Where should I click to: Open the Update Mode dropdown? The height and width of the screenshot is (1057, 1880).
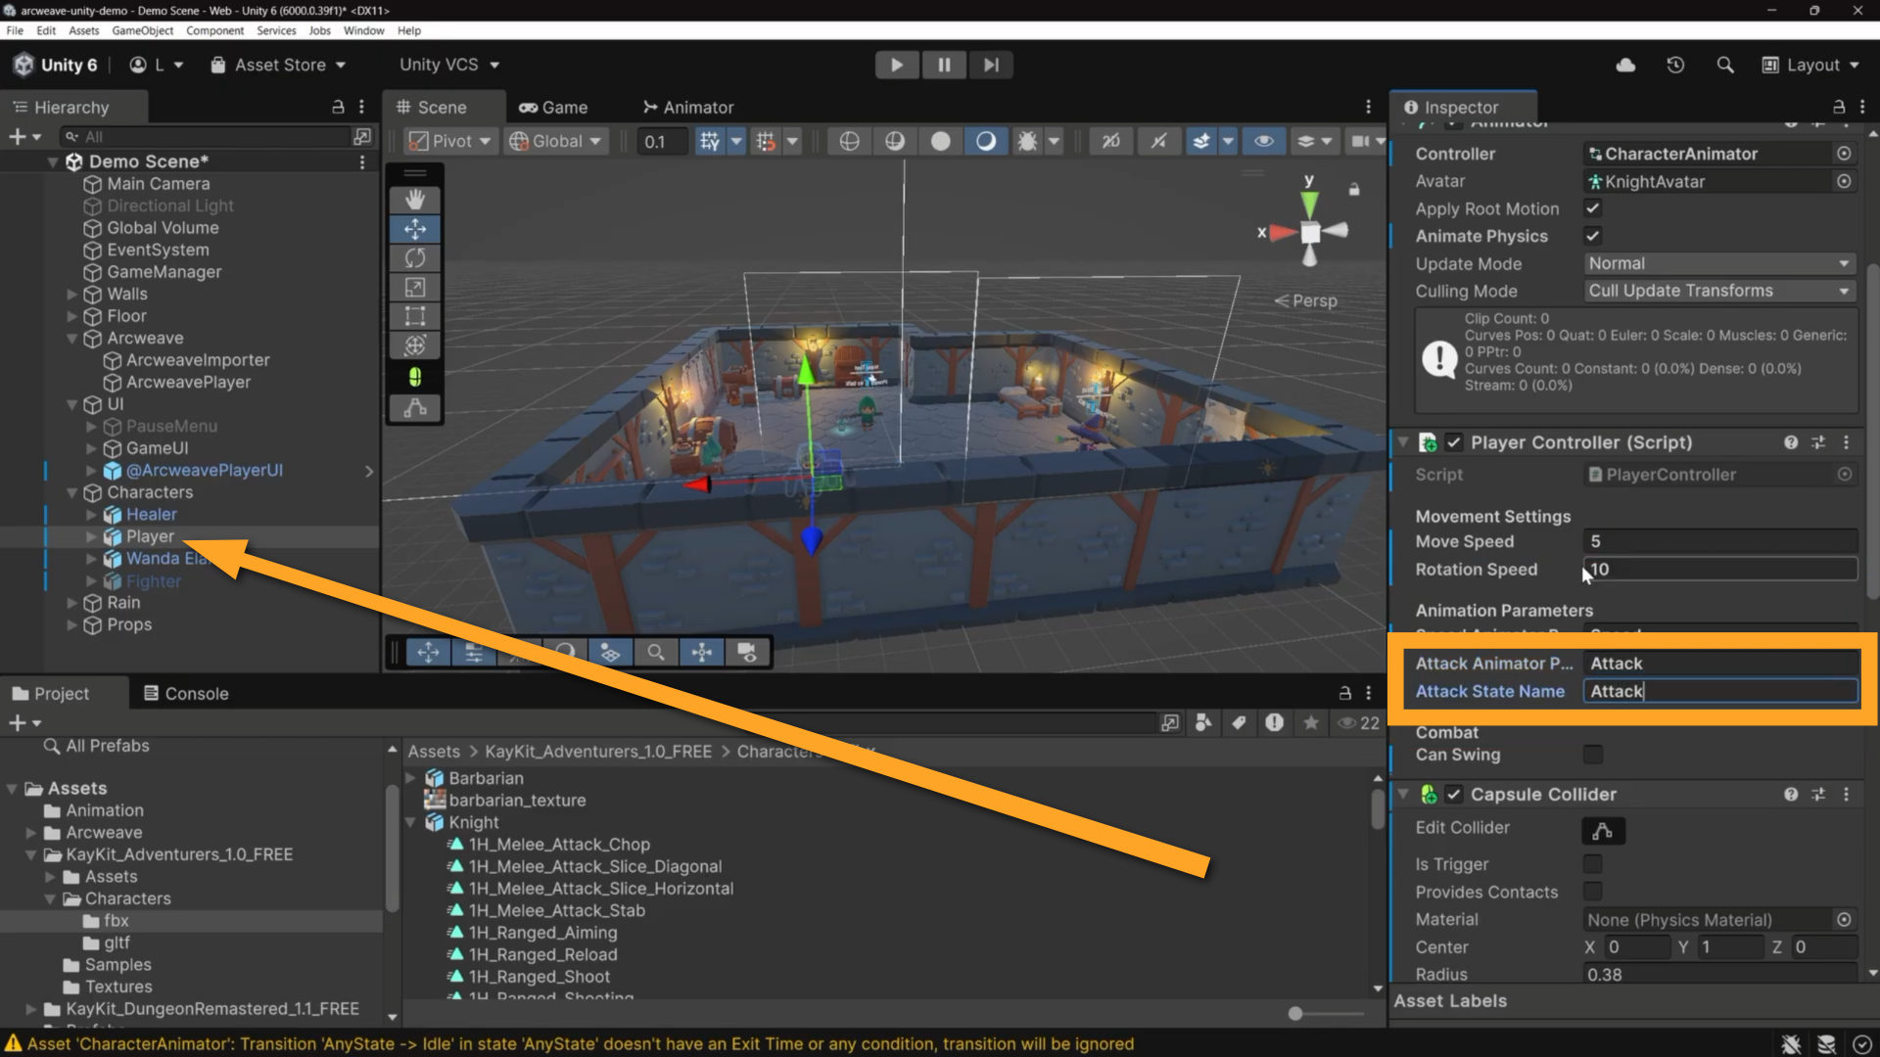pyautogui.click(x=1718, y=263)
